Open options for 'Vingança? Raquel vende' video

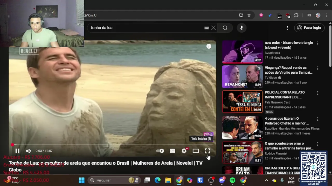[318, 68]
